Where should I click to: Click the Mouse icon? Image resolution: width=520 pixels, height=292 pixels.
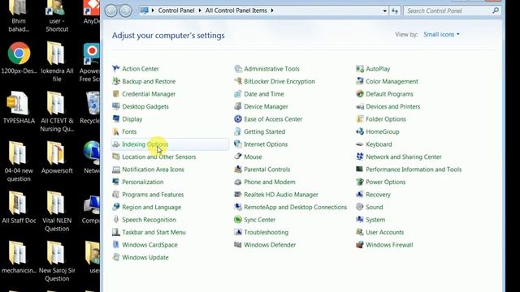tap(238, 157)
